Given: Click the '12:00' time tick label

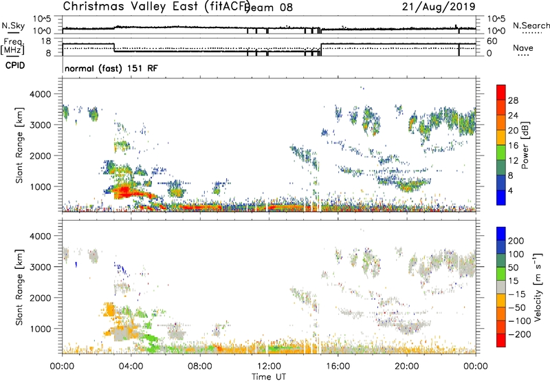Looking at the screenshot, I should coord(269,367).
